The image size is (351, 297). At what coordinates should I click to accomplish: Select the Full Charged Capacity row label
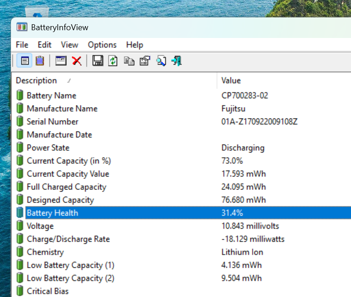(66, 187)
